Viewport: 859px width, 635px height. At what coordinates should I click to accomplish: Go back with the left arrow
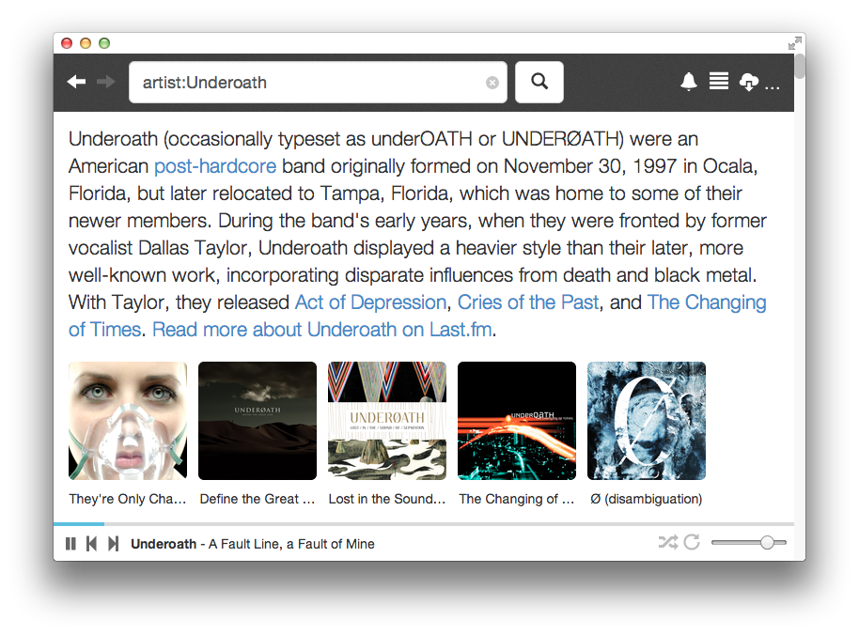[77, 82]
